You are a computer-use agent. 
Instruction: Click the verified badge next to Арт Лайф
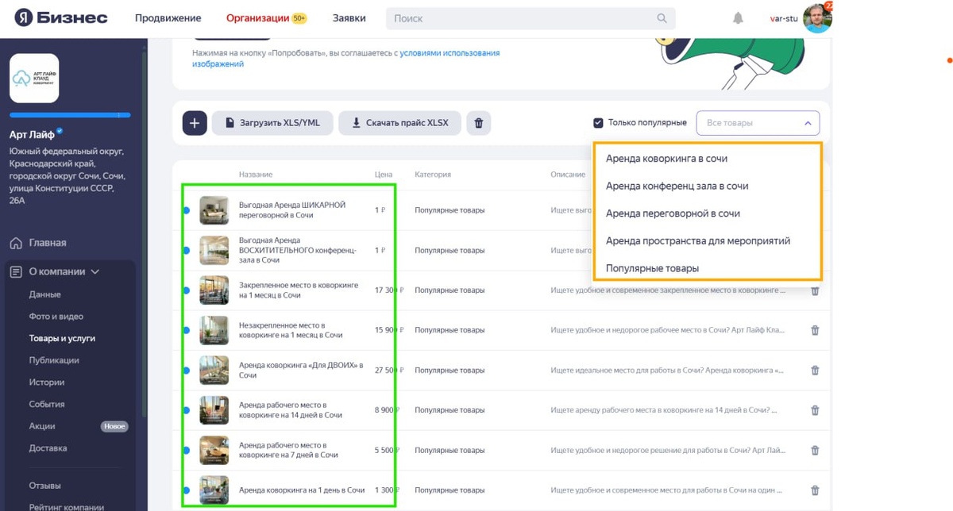[60, 132]
